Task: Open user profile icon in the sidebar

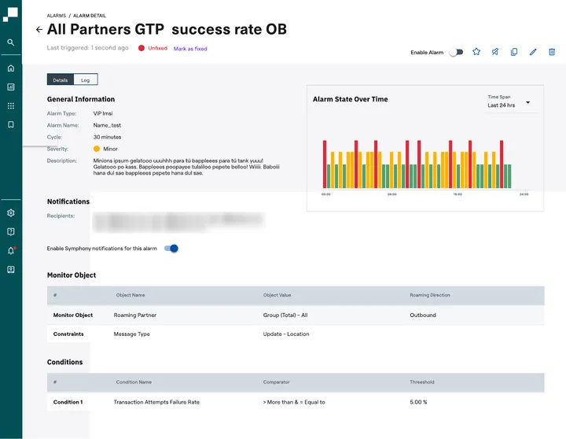Action: tap(11, 270)
